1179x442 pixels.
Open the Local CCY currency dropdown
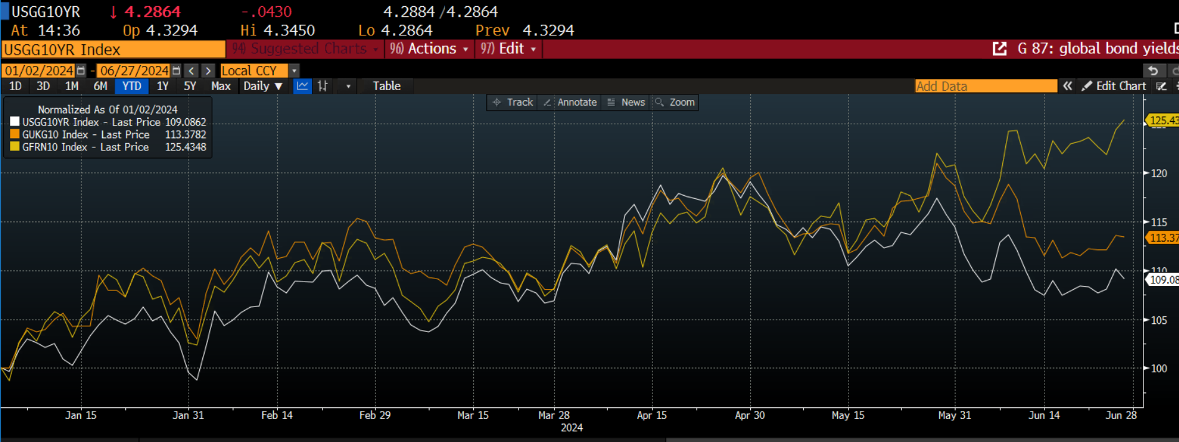pyautogui.click(x=294, y=71)
